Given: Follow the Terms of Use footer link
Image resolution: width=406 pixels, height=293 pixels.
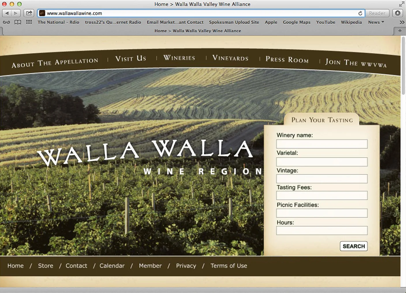Looking at the screenshot, I should (x=229, y=266).
